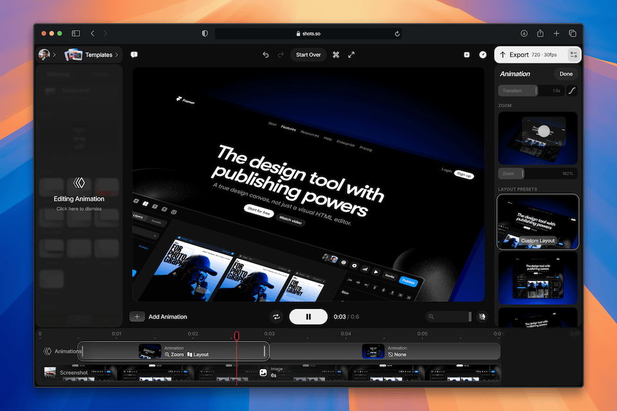617x411 pixels.
Task: Expand the Templates breadcrumb chevron
Action: (116, 55)
